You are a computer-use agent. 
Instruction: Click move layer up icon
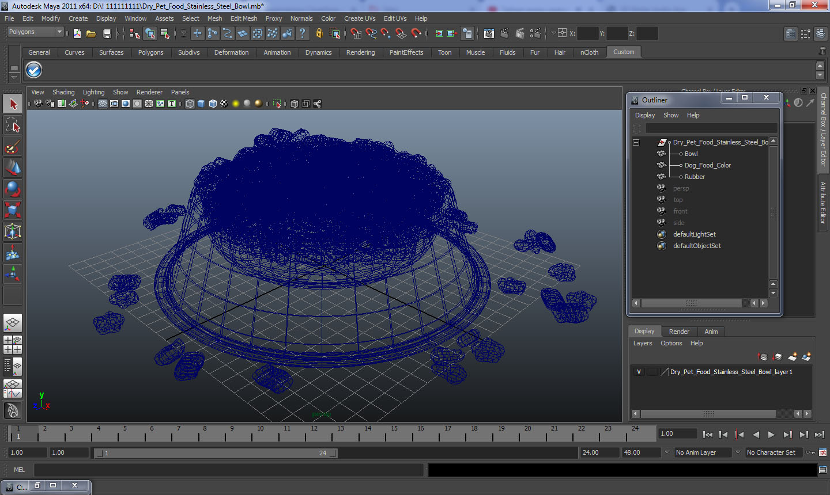(762, 357)
